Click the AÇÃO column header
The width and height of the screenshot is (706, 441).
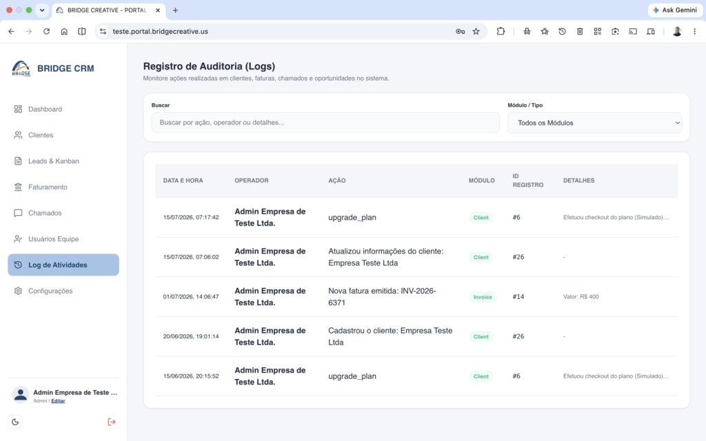pos(336,181)
